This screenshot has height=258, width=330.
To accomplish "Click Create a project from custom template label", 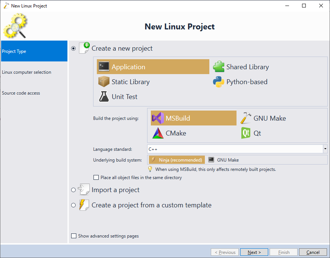I will [152, 205].
